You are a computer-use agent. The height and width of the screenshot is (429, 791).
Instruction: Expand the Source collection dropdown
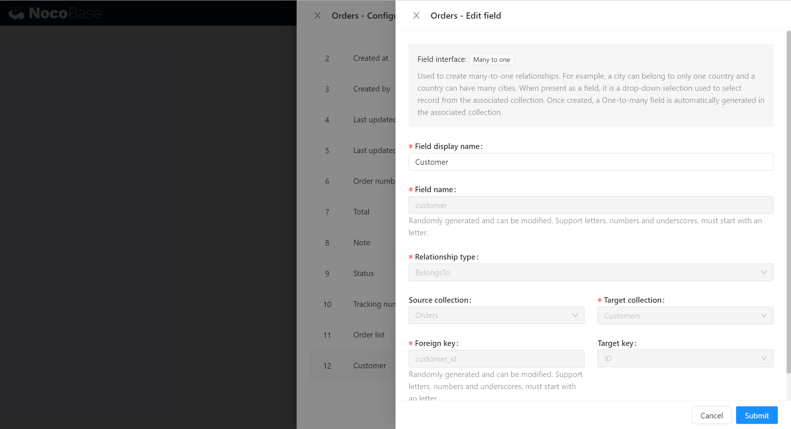(x=496, y=315)
